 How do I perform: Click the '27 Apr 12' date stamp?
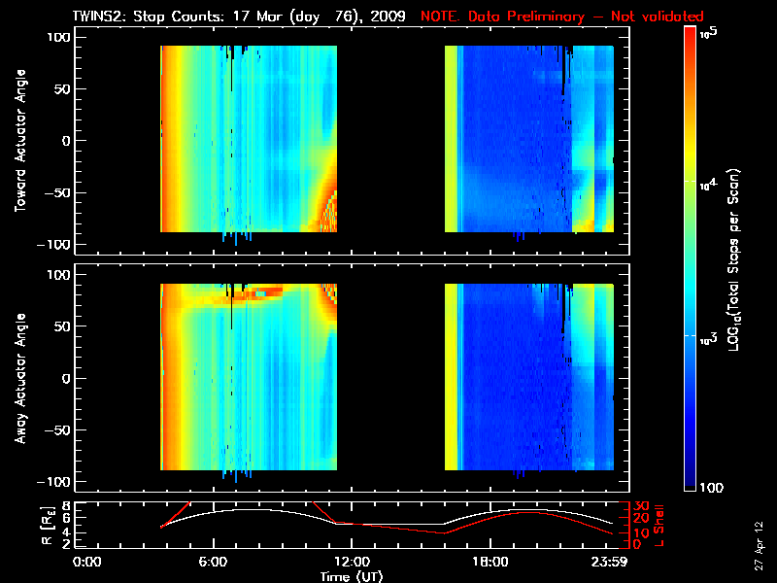(759, 545)
